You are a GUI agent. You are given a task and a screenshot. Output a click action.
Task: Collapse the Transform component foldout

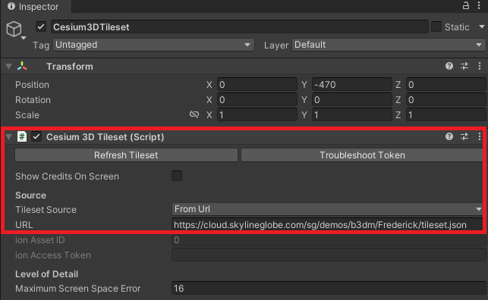pos(8,66)
